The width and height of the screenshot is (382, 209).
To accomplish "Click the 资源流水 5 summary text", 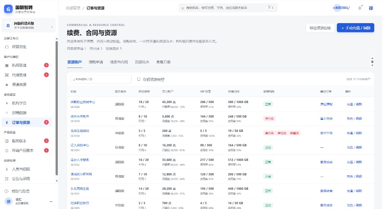I will click(x=114, y=49).
